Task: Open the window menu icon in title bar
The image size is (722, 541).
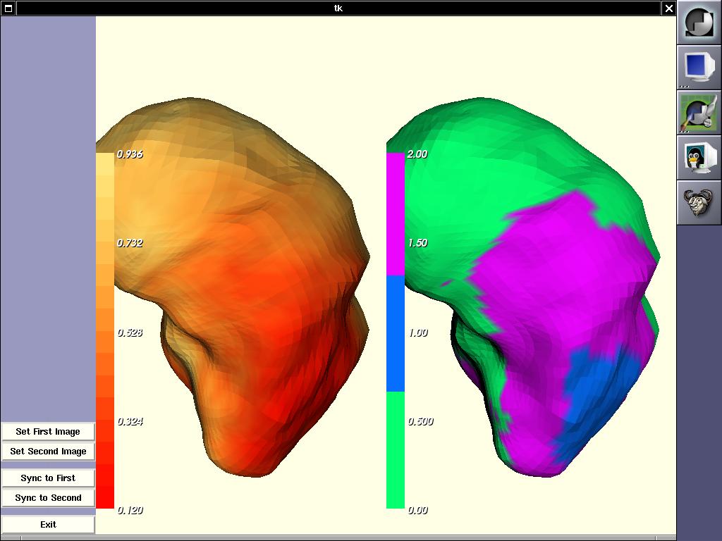Action: point(8,8)
